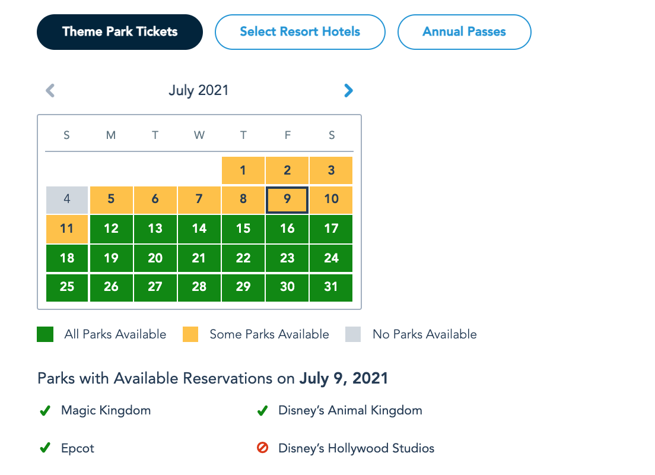The image size is (655, 475).
Task: Click yellow Some Parks Available legend swatch
Action: point(190,334)
